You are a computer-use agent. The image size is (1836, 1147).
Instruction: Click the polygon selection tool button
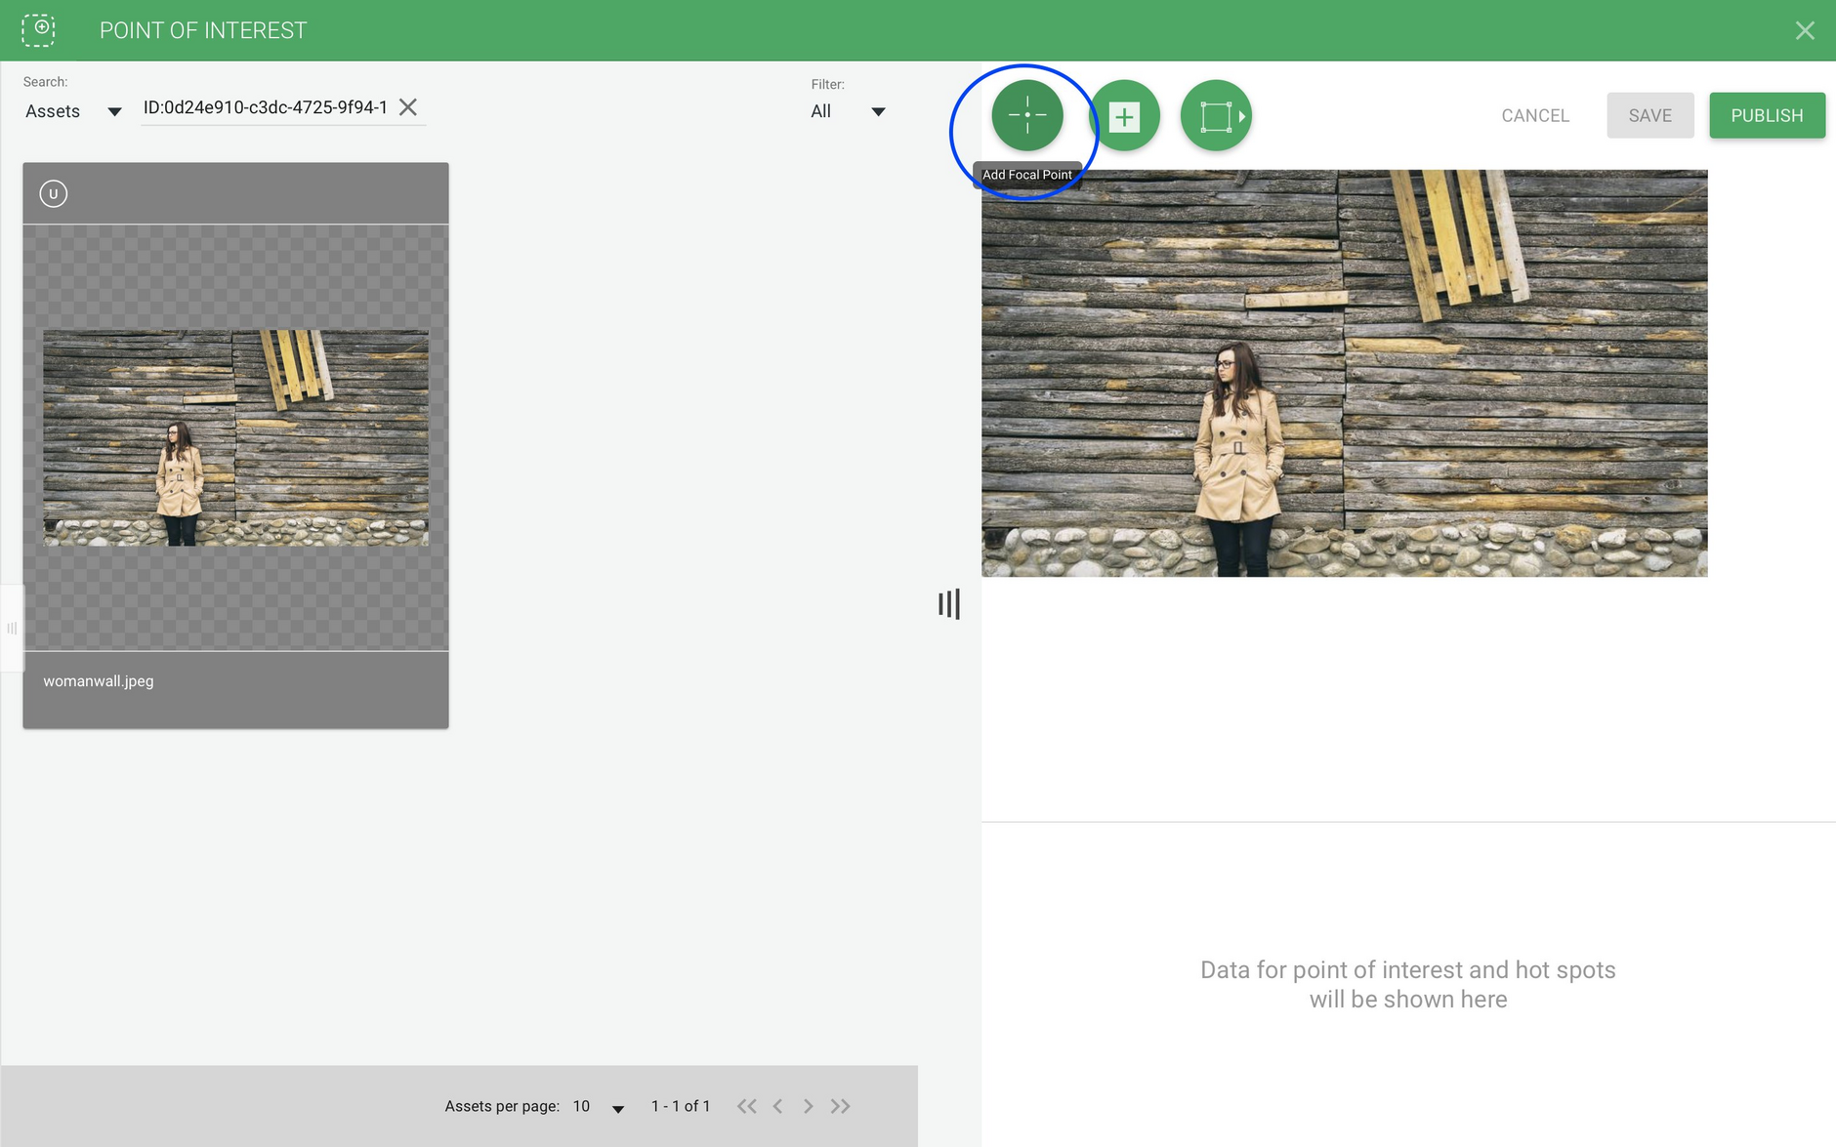point(1216,116)
